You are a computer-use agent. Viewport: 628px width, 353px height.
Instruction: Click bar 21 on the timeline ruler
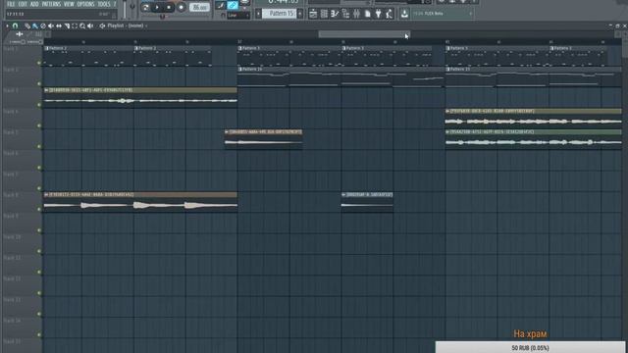tap(447, 41)
